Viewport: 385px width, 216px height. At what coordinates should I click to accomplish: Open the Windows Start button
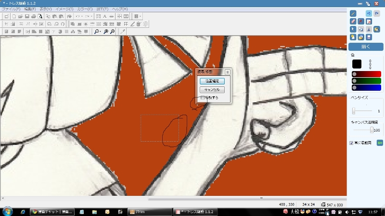pos(7,212)
